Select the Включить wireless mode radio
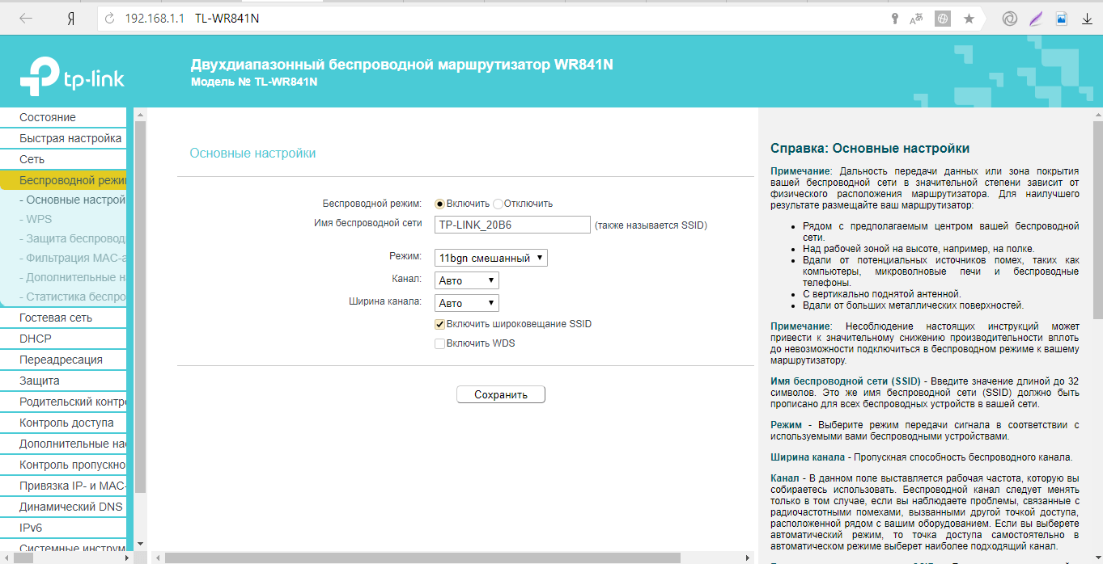The width and height of the screenshot is (1103, 564). tap(440, 204)
